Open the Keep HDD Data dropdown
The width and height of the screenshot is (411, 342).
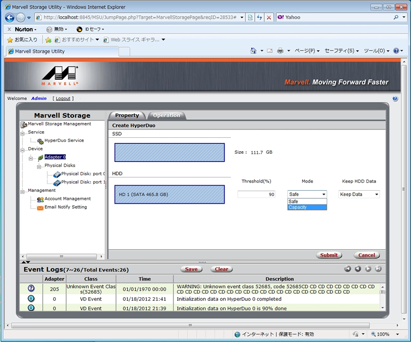point(359,194)
